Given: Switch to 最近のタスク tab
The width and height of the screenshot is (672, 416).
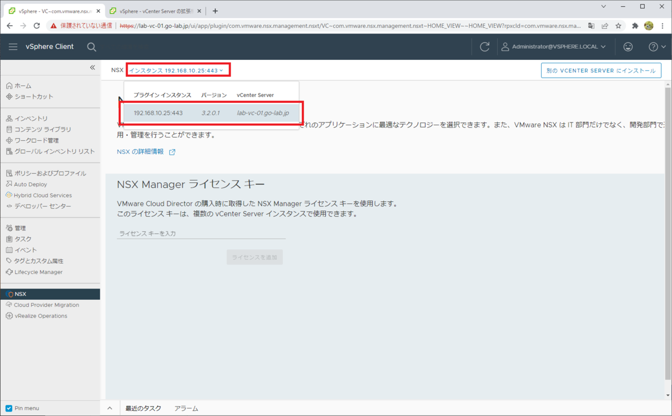Looking at the screenshot, I should click(143, 409).
